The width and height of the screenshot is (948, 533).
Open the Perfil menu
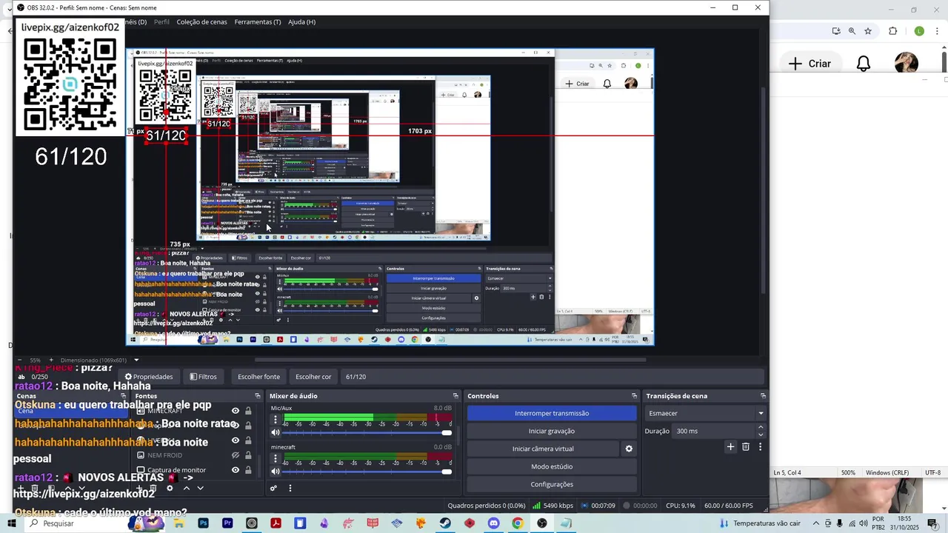161,22
